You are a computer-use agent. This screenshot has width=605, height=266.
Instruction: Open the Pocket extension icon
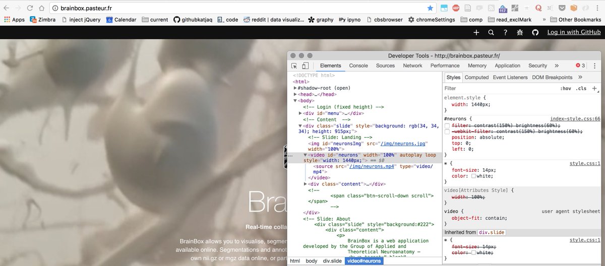[x=562, y=8]
